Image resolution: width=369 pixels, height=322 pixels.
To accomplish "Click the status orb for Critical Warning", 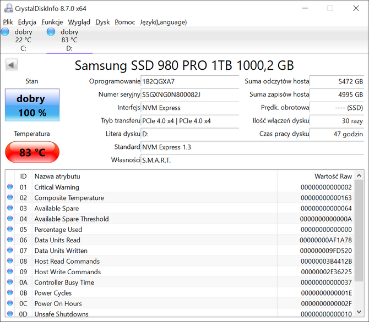I will [10, 187].
